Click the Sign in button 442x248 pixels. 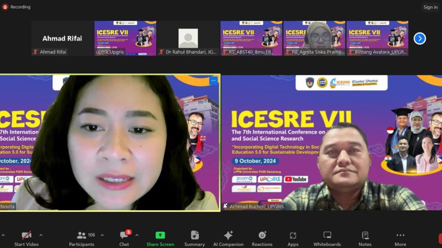coord(430,7)
